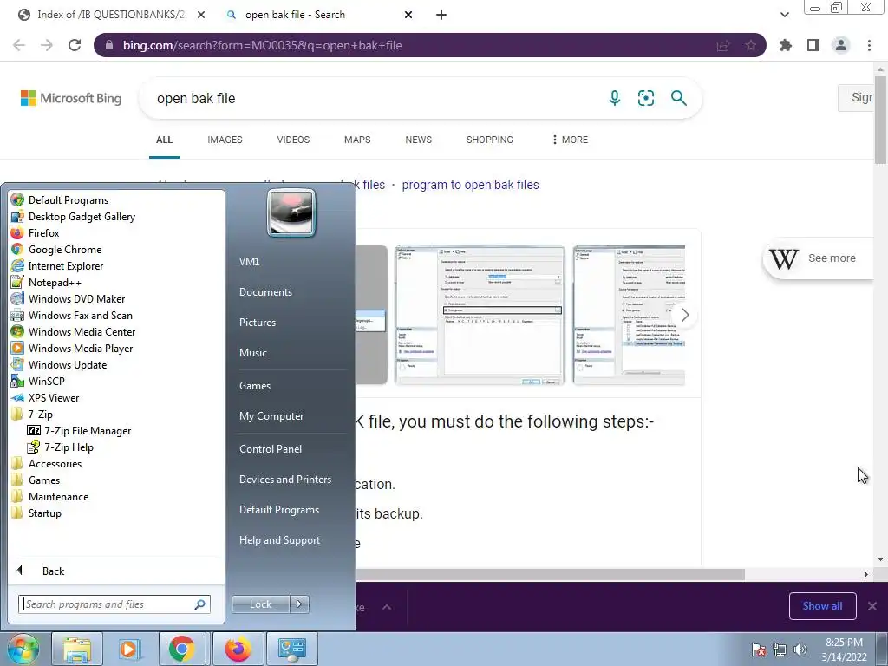Open Pictures from Start menu
Image resolution: width=888 pixels, height=666 pixels.
click(257, 323)
